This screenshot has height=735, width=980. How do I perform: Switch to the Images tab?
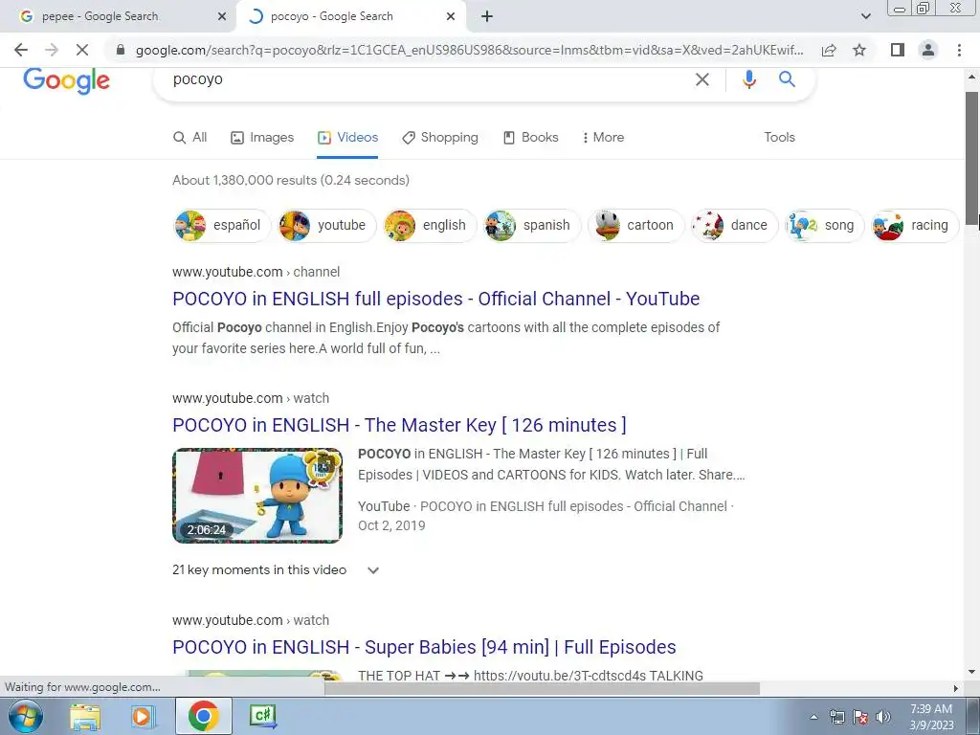262,138
